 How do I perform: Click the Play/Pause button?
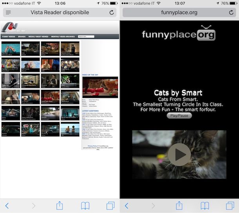tap(179, 116)
